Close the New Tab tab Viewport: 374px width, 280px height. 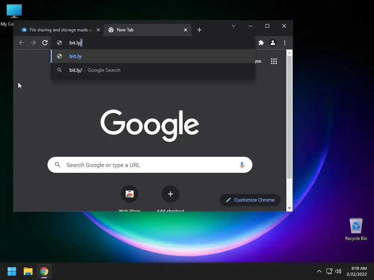click(185, 30)
